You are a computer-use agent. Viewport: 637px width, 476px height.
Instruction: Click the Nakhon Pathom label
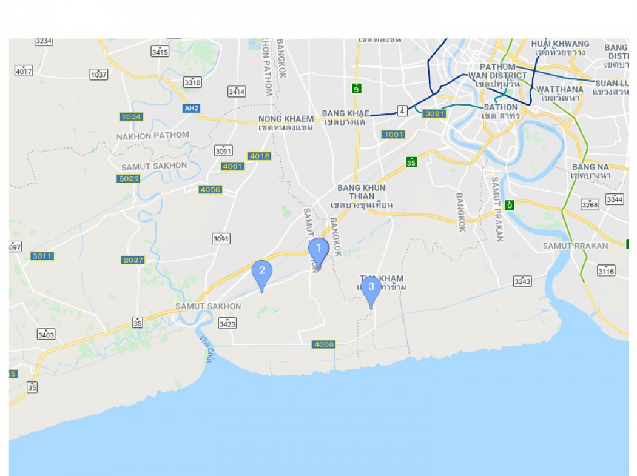pyautogui.click(x=153, y=136)
